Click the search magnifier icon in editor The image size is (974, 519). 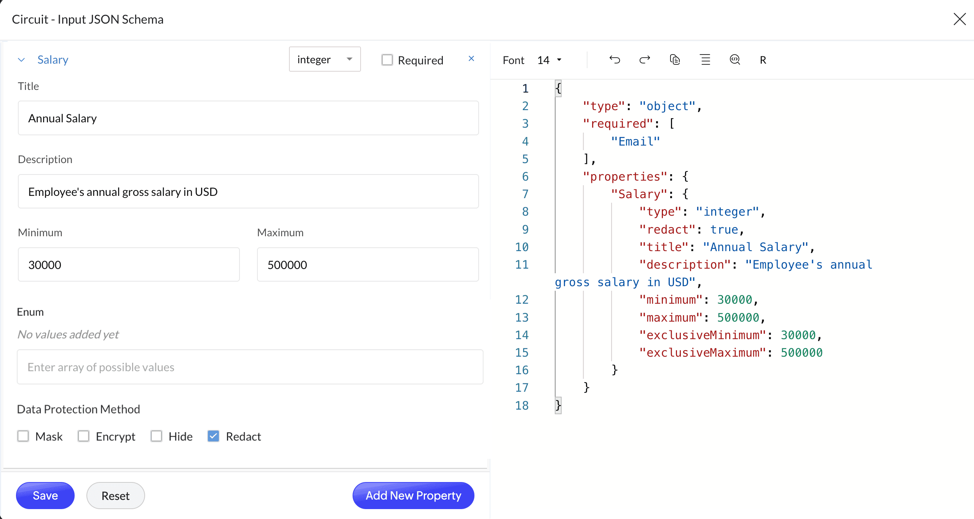pos(735,60)
